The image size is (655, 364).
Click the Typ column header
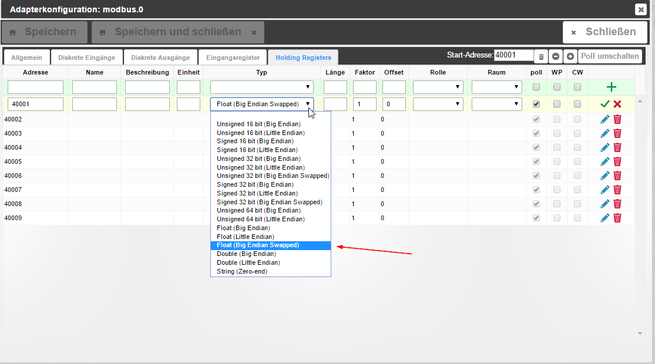261,72
